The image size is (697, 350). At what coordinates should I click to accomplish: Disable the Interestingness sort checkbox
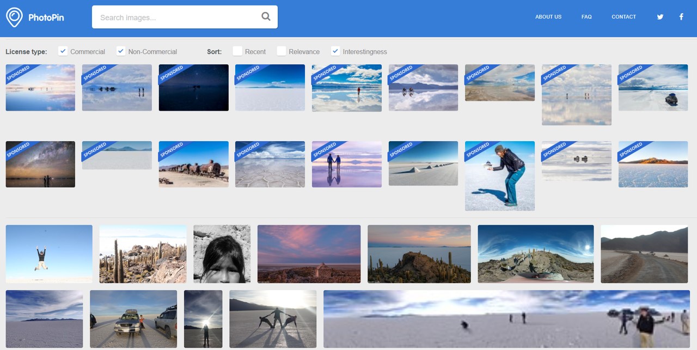coord(335,51)
